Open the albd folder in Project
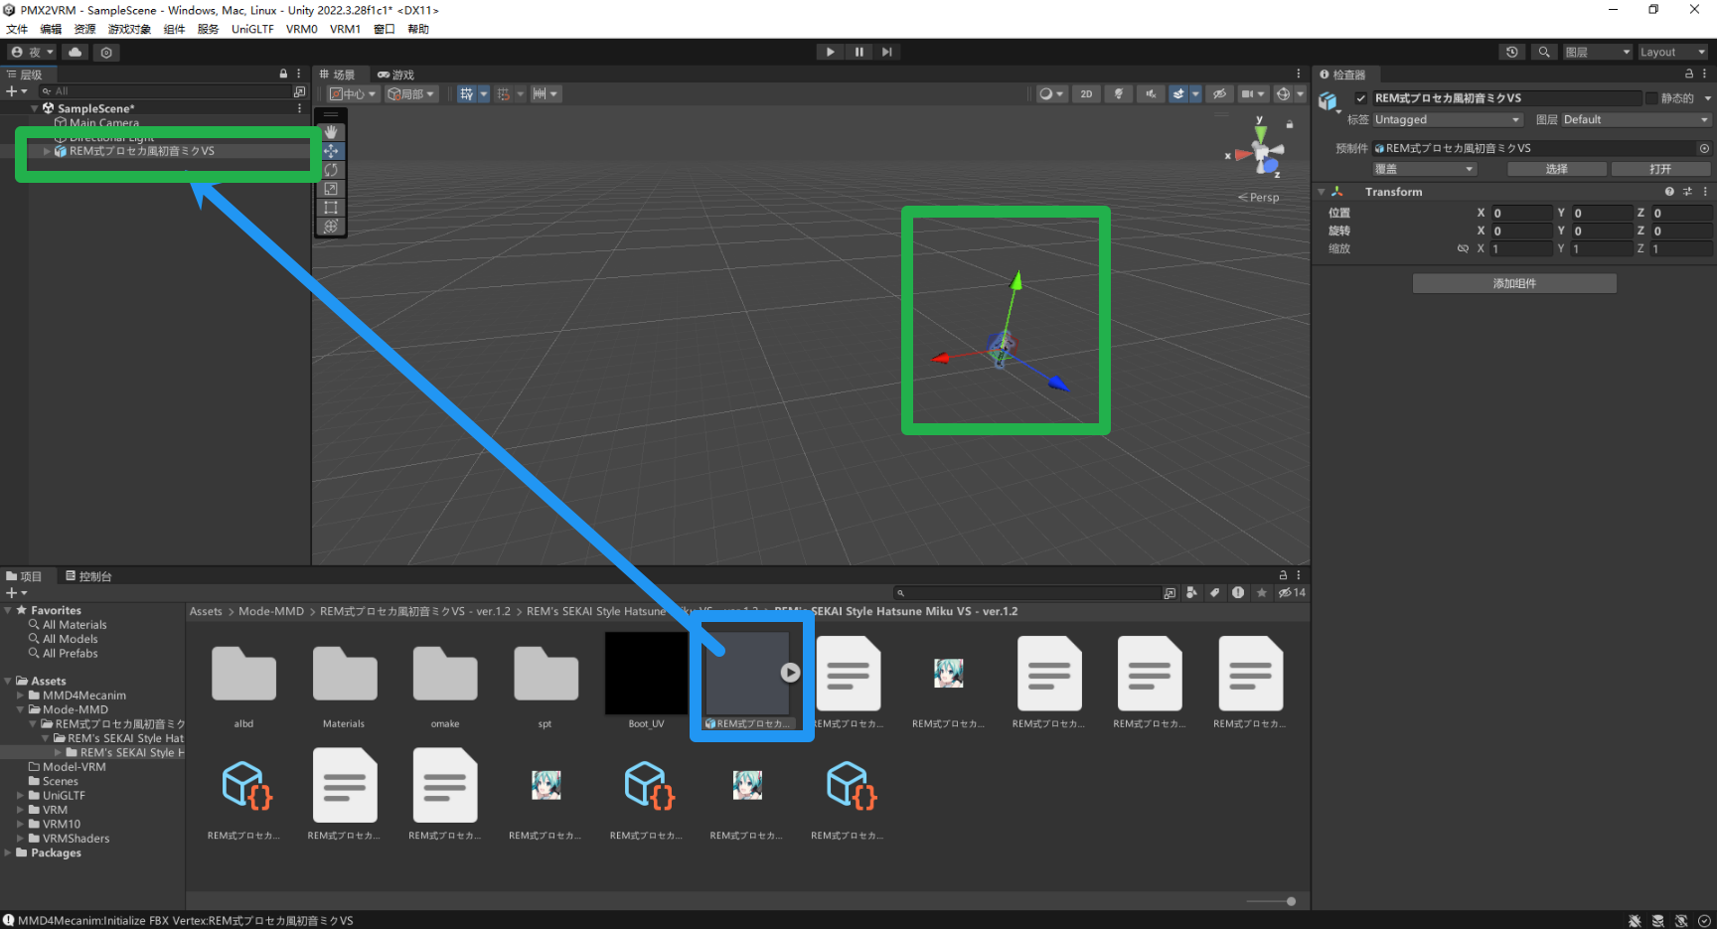The image size is (1717, 929). tap(243, 674)
